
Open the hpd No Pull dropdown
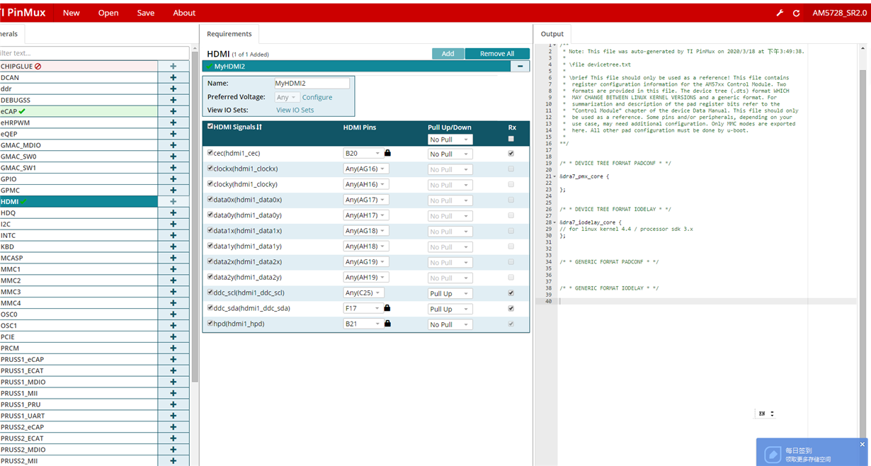point(450,324)
